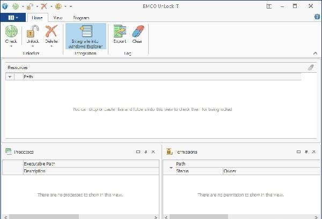Click the Resources panel title
Screen dimensions: 322x219
click(x=18, y=67)
